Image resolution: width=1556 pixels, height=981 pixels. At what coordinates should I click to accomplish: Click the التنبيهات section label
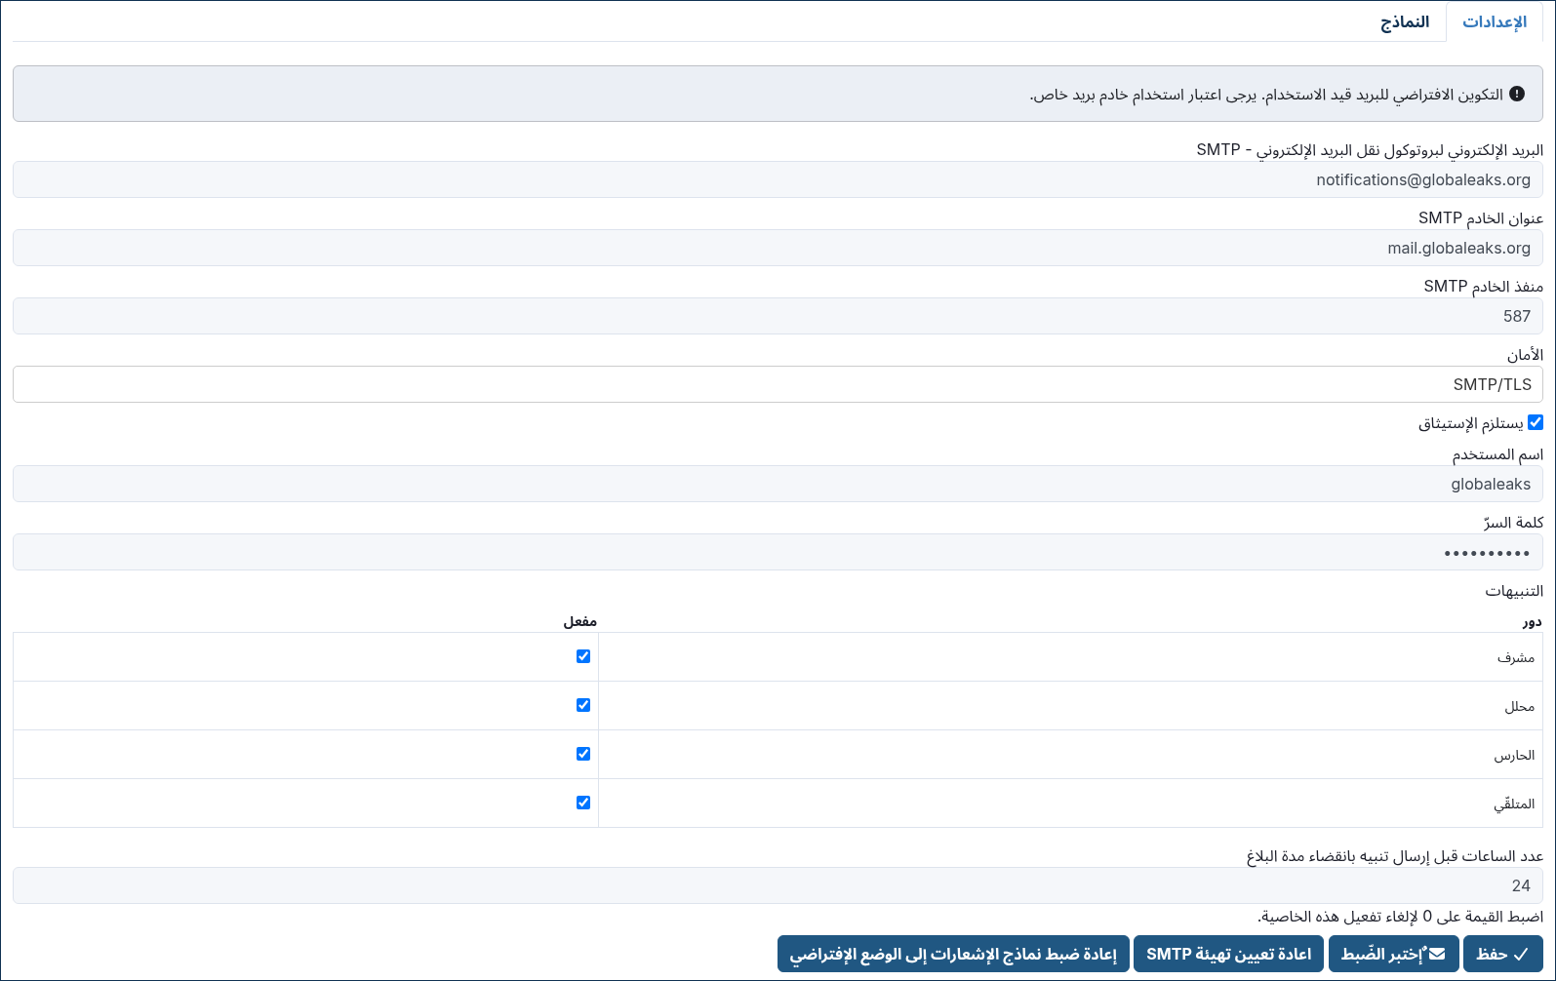(1514, 591)
